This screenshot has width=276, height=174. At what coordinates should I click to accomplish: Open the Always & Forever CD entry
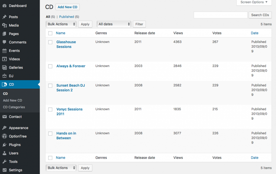click(71, 66)
